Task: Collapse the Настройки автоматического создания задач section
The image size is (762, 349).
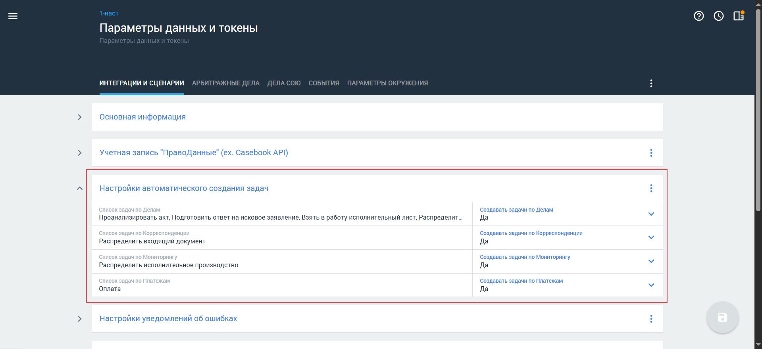Action: 80,188
